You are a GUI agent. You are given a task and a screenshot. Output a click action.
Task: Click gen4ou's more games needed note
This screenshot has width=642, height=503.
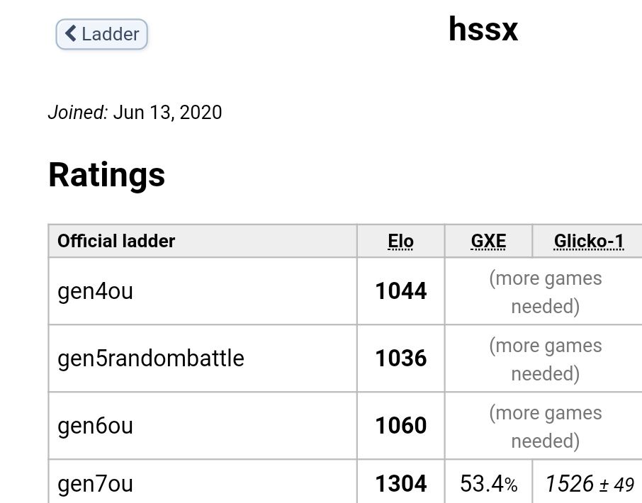coord(545,292)
